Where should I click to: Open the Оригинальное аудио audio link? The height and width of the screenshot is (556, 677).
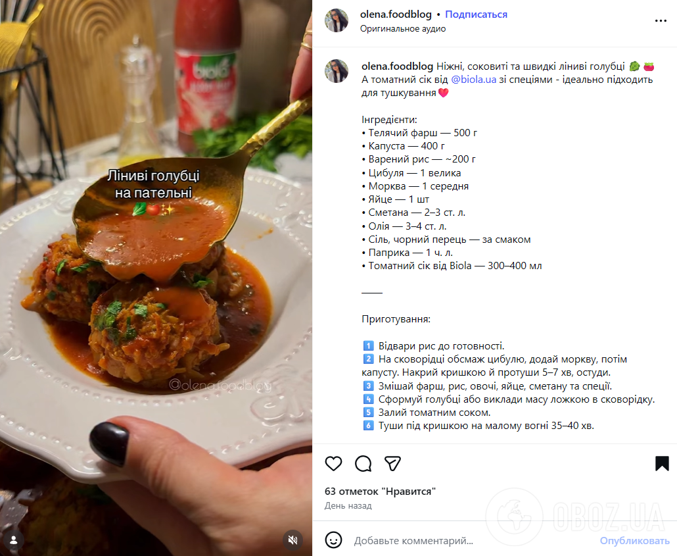tap(402, 28)
